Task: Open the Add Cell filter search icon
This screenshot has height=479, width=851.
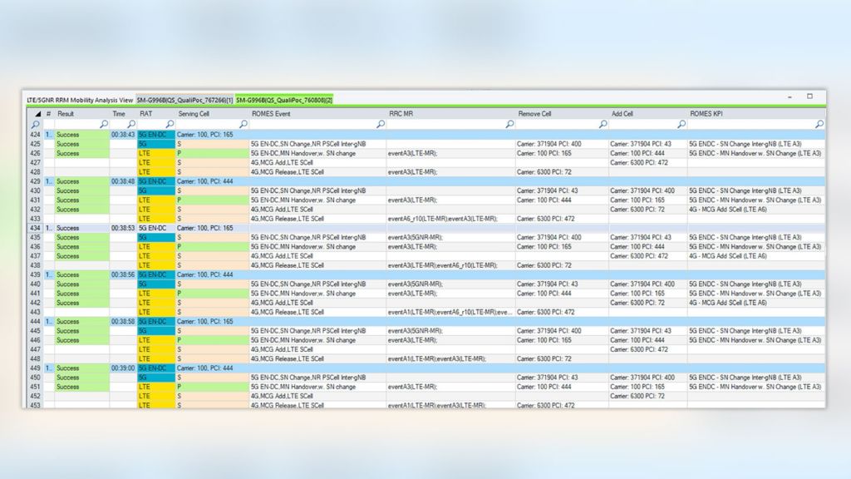Action: 683,122
